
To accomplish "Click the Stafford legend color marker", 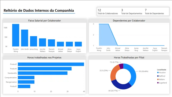I will tap(158, 76).
